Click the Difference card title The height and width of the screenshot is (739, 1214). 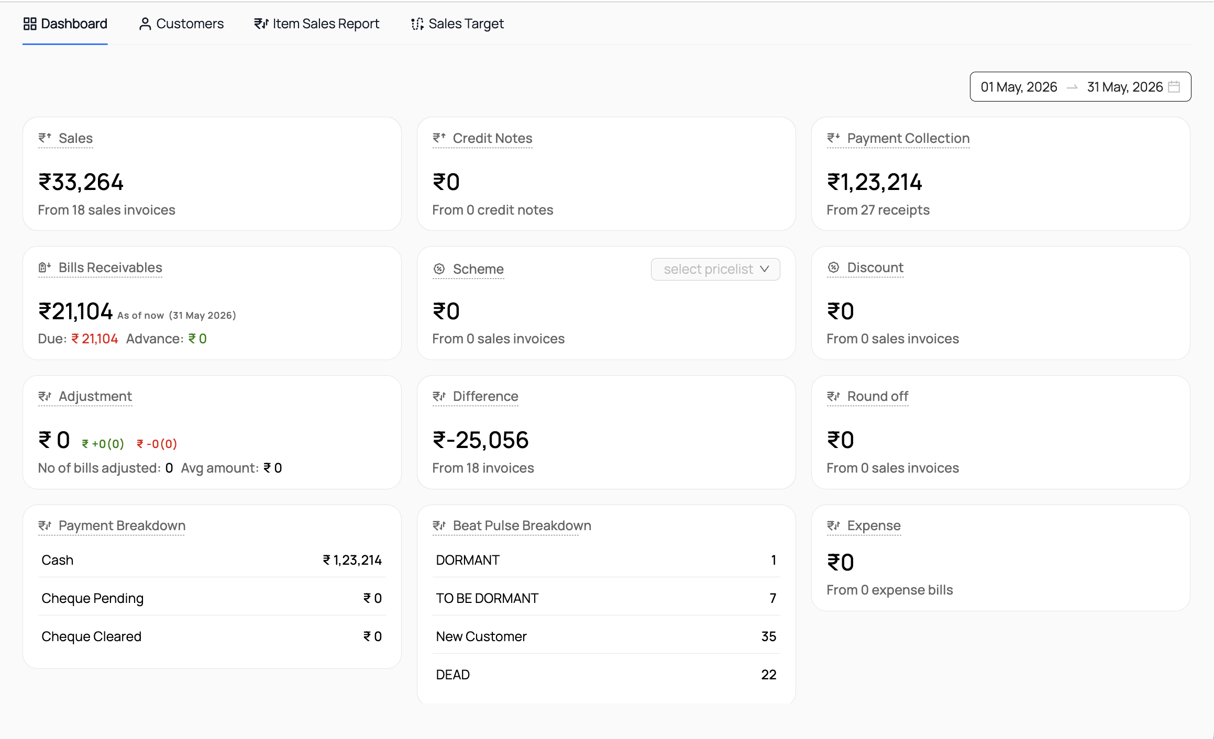[485, 396]
